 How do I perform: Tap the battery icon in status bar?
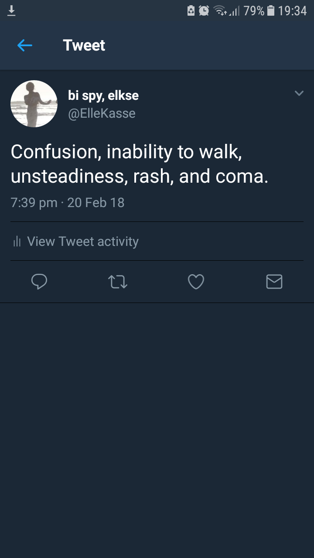coord(271,11)
